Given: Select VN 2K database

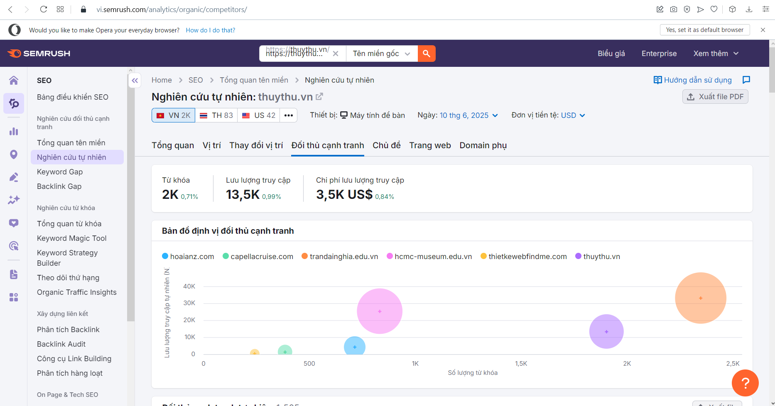Looking at the screenshot, I should point(173,115).
